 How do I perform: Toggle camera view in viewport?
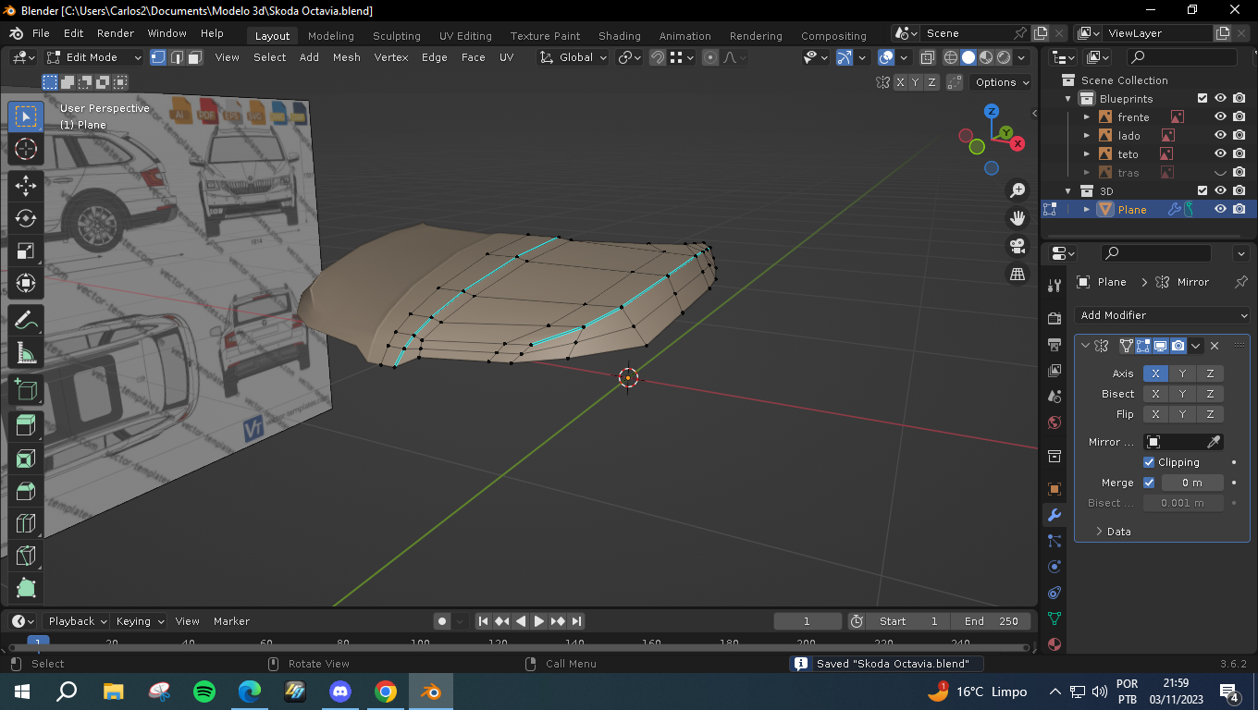click(x=1017, y=246)
